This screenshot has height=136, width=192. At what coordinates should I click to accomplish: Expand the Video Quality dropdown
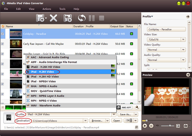pyautogui.click(x=183, y=50)
